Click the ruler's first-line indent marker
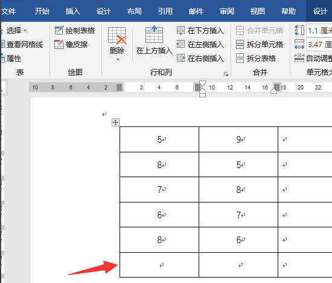Viewport: 332px width, 283px height. pyautogui.click(x=203, y=83)
